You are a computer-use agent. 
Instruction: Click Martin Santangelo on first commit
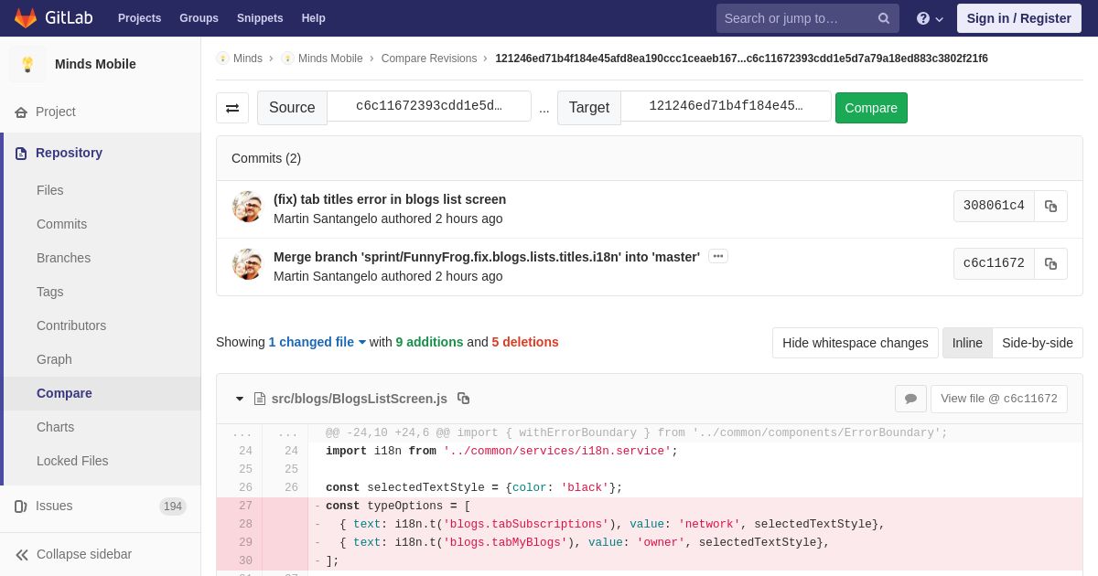326,219
